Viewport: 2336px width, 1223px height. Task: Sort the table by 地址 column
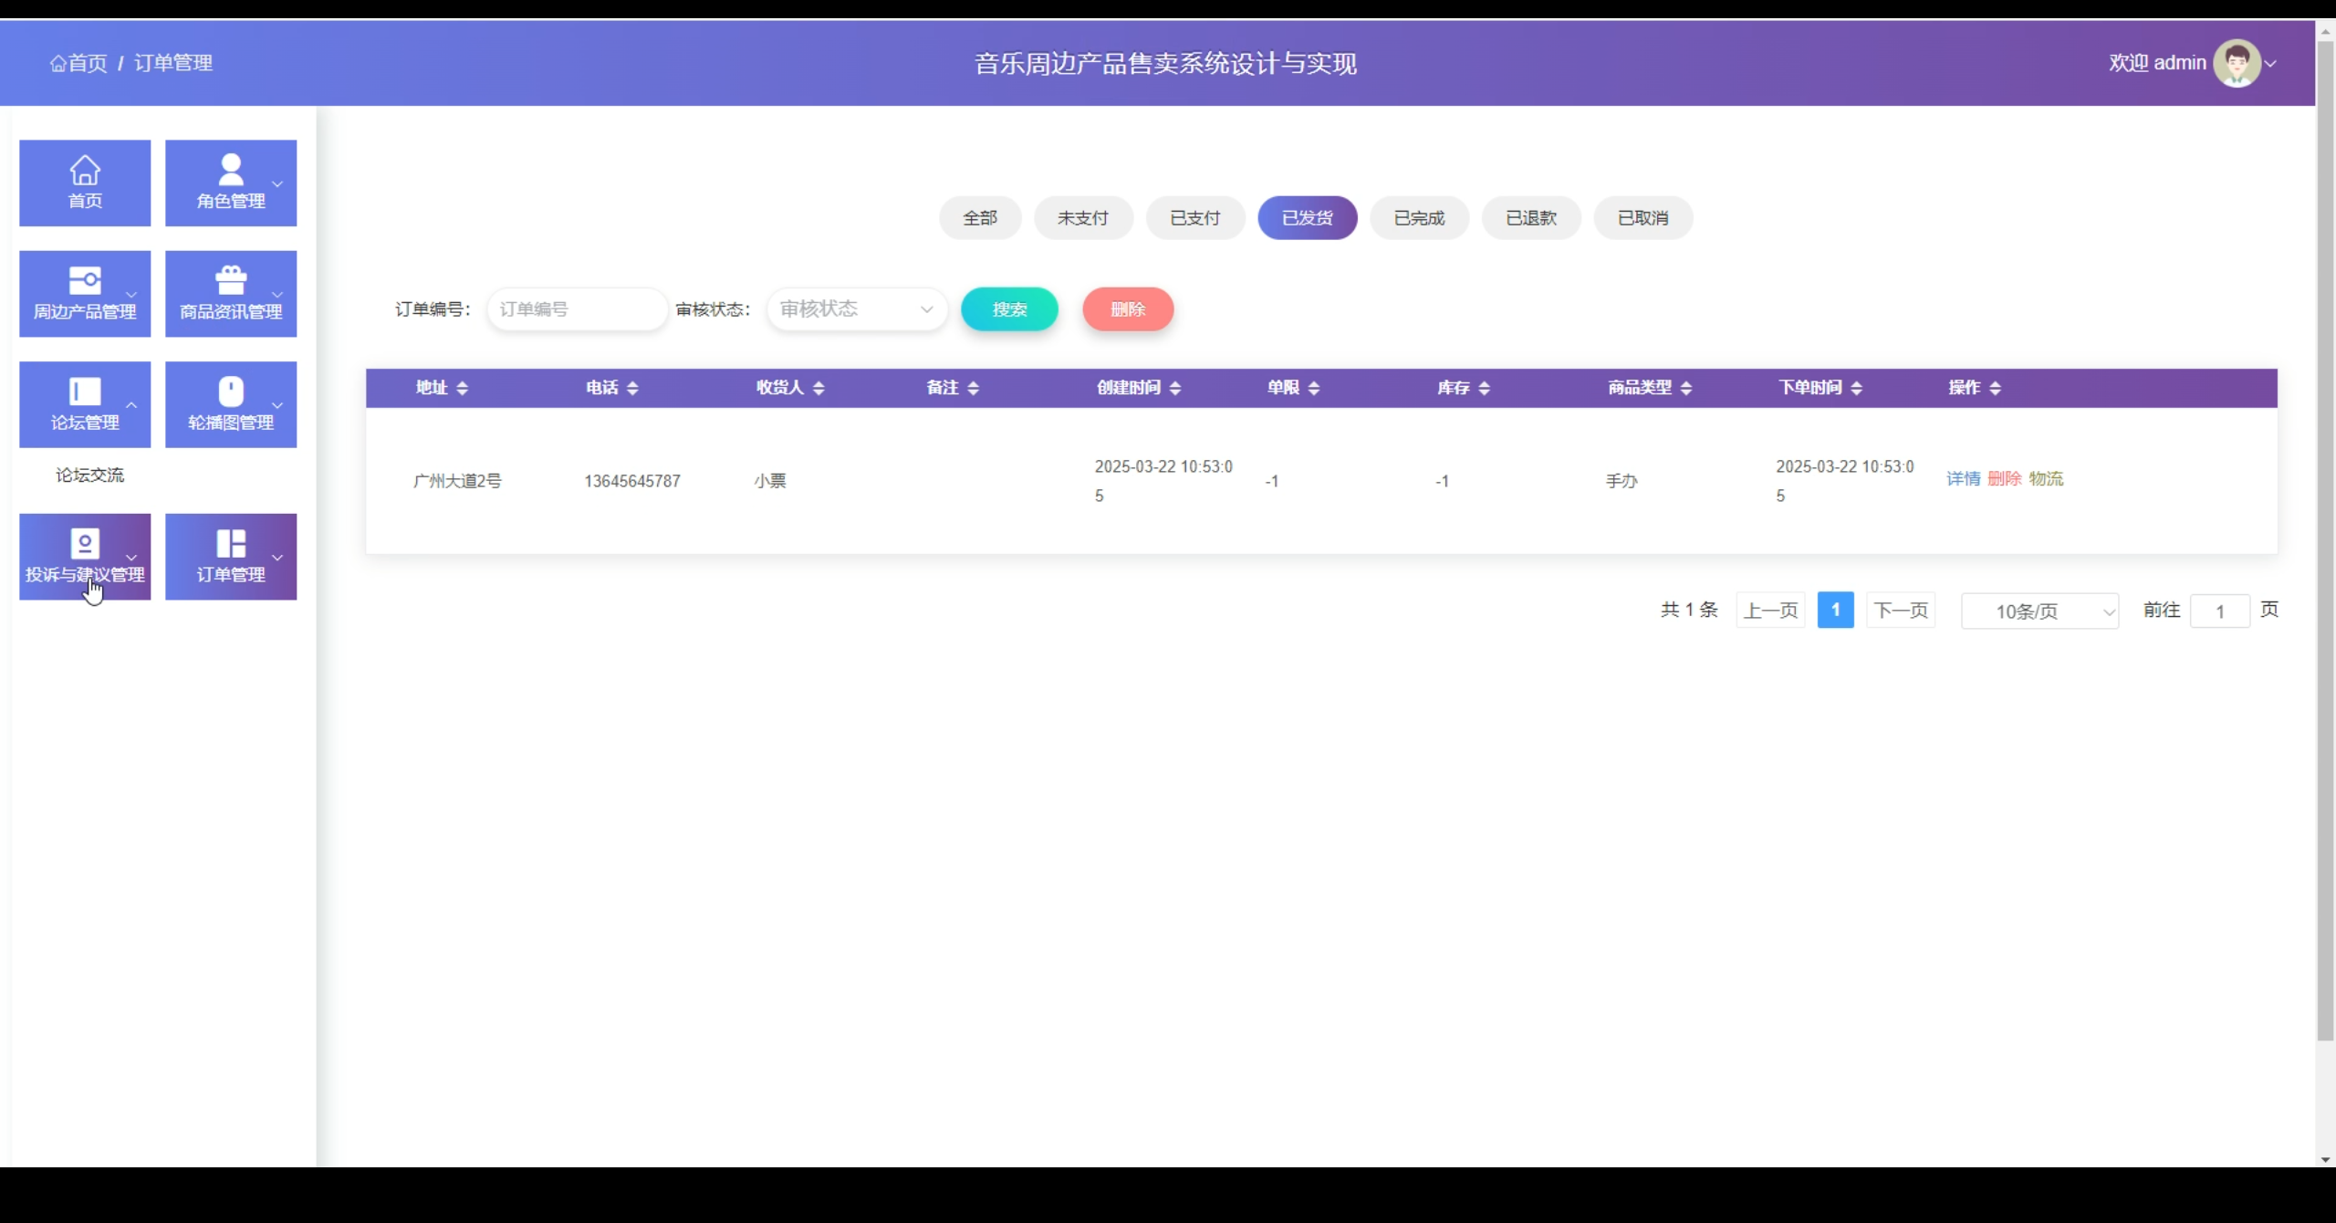click(x=462, y=388)
